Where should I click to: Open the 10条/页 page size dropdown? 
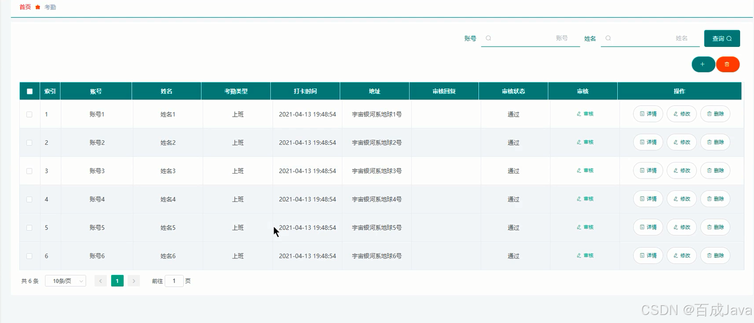coord(65,281)
